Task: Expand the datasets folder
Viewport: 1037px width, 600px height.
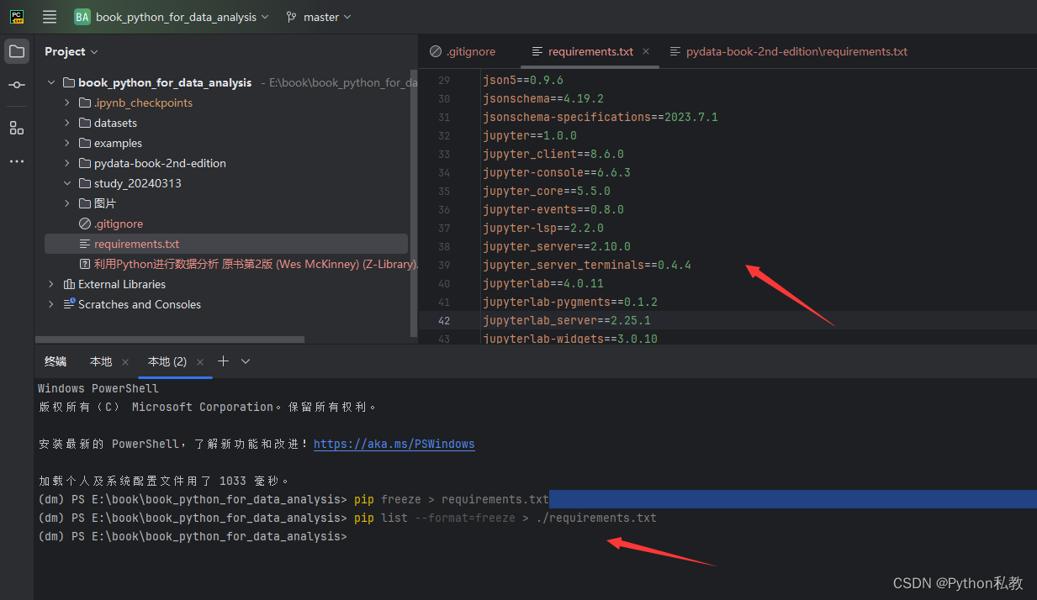Action: [66, 123]
